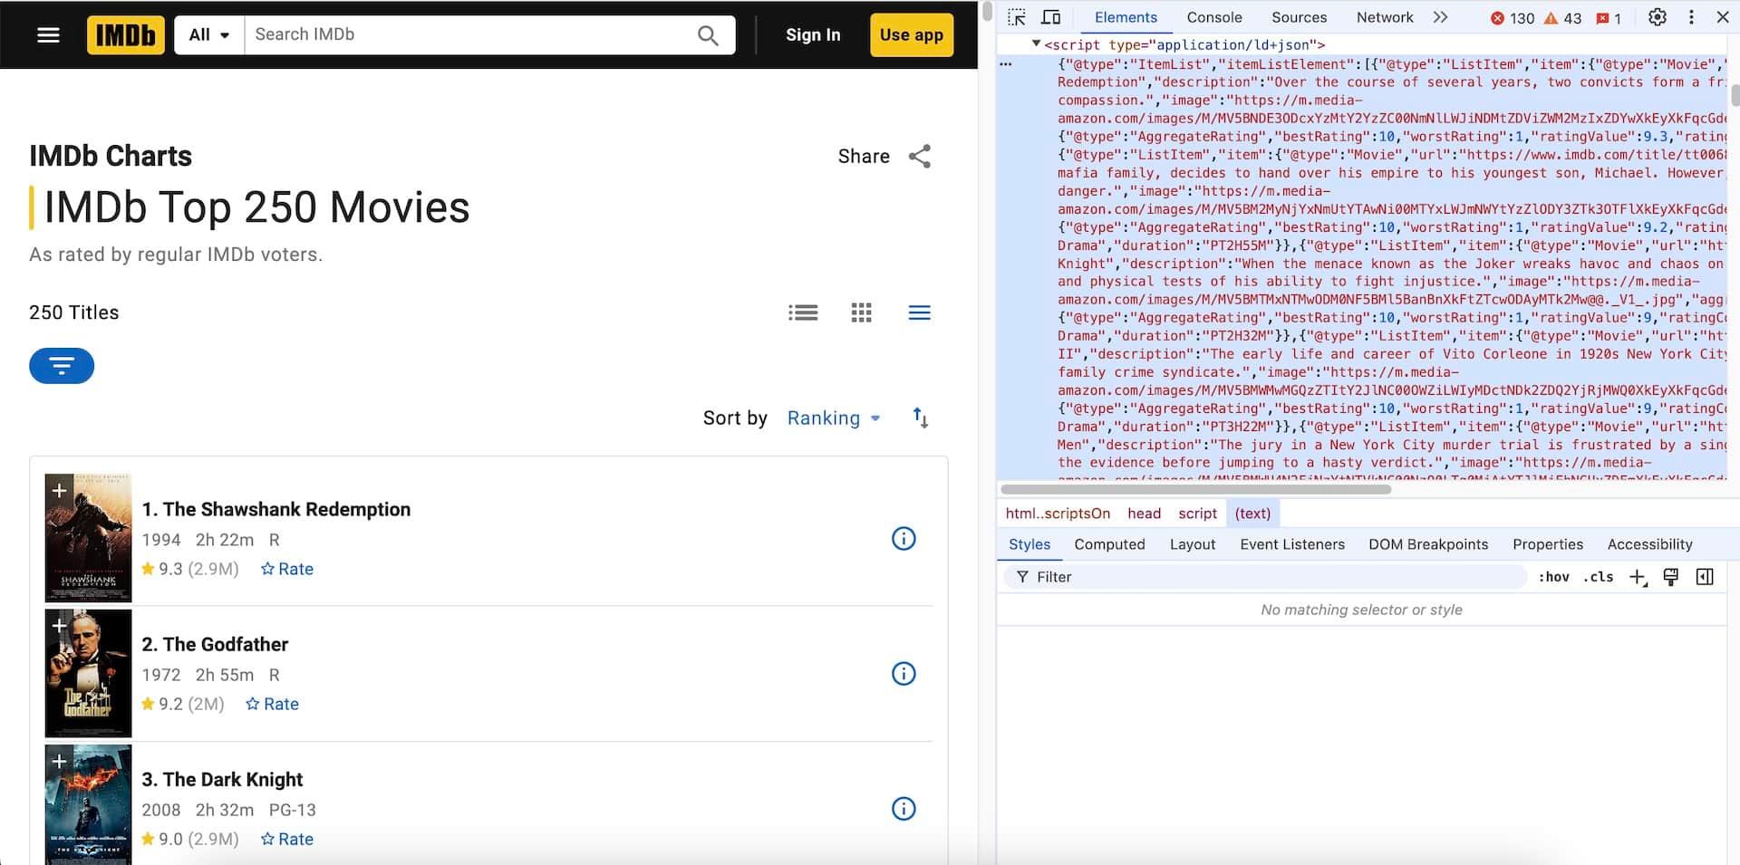
Task: Open DevTools settings gear
Action: (1658, 17)
